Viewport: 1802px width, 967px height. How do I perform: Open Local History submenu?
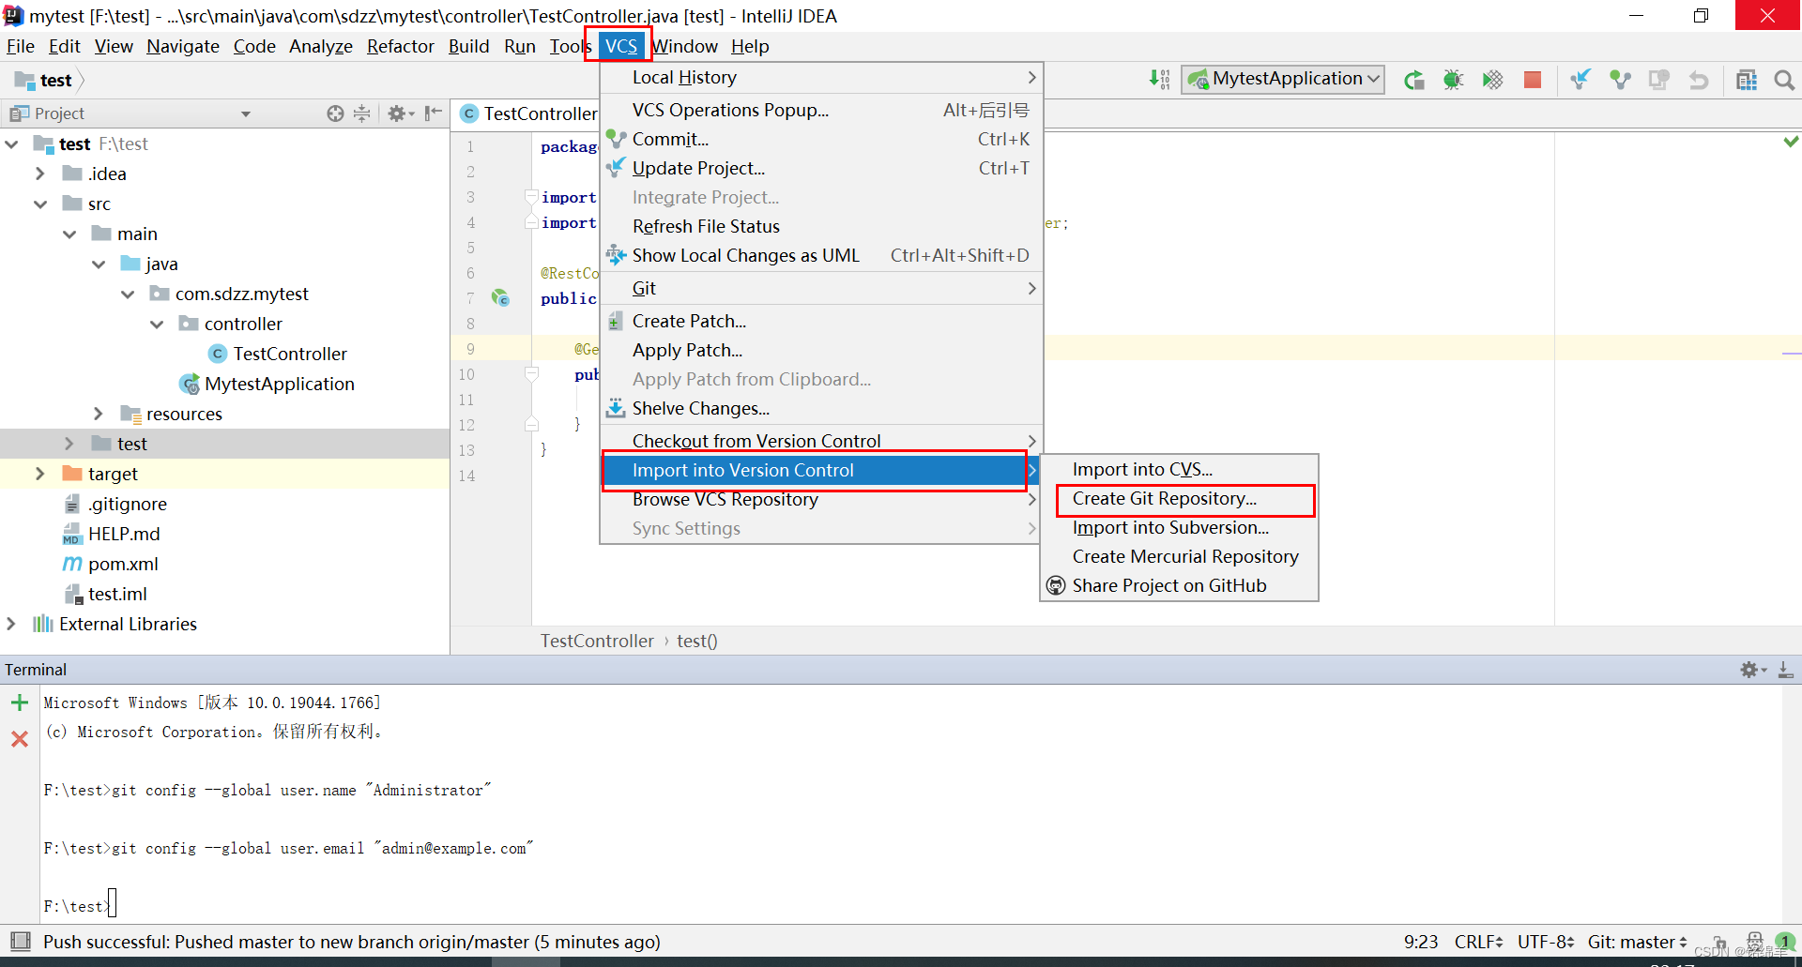pyautogui.click(x=821, y=77)
